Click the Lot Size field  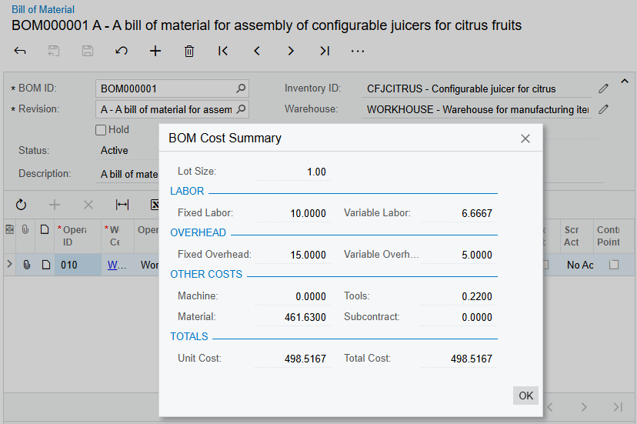click(292, 172)
